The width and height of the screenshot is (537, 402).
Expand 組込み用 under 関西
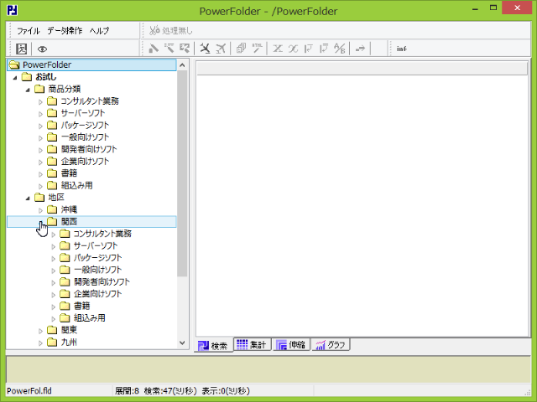(53, 318)
